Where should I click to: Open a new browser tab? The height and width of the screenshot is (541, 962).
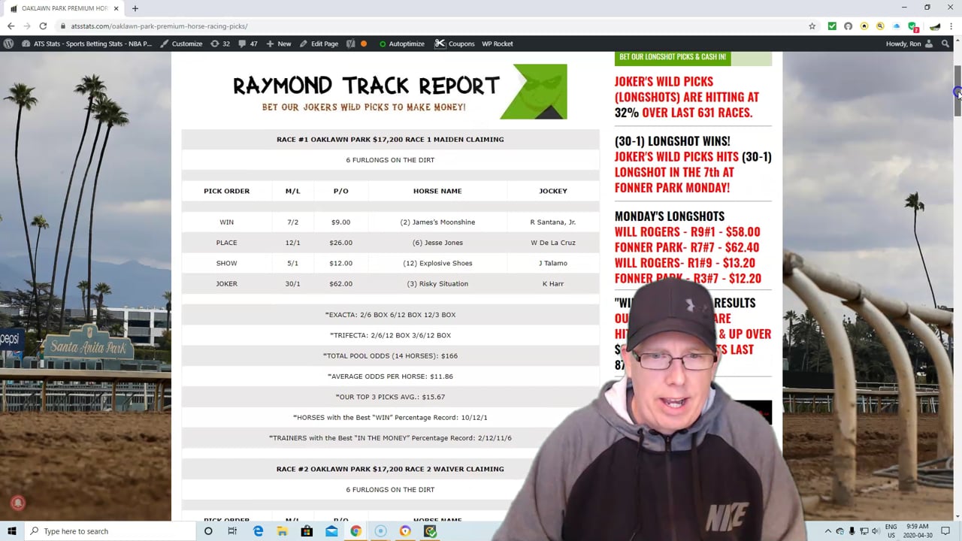coord(135,8)
